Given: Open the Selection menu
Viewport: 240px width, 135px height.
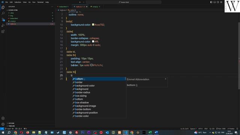Looking at the screenshot, I should point(18,2).
